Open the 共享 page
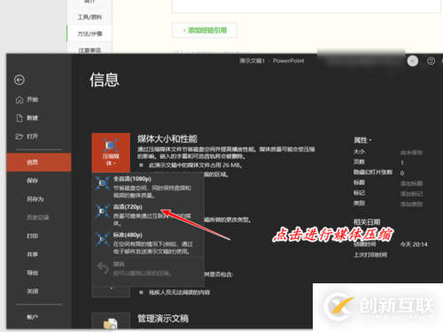This screenshot has height=332, width=443. click(32, 254)
